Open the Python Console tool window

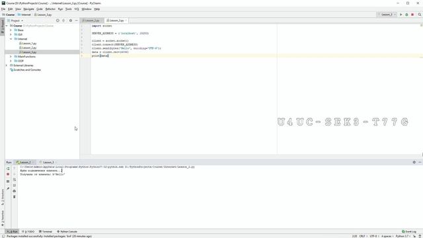click(x=67, y=231)
